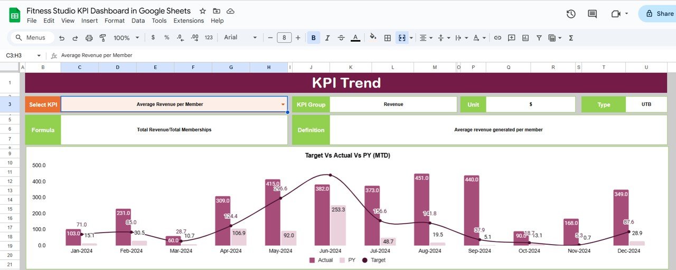The image size is (676, 270).
Task: Click the Print icon
Action: click(89, 38)
